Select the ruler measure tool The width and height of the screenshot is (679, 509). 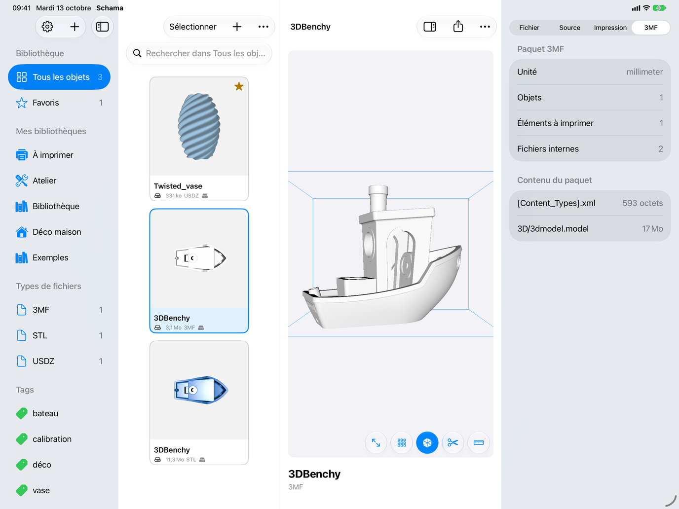click(x=479, y=443)
